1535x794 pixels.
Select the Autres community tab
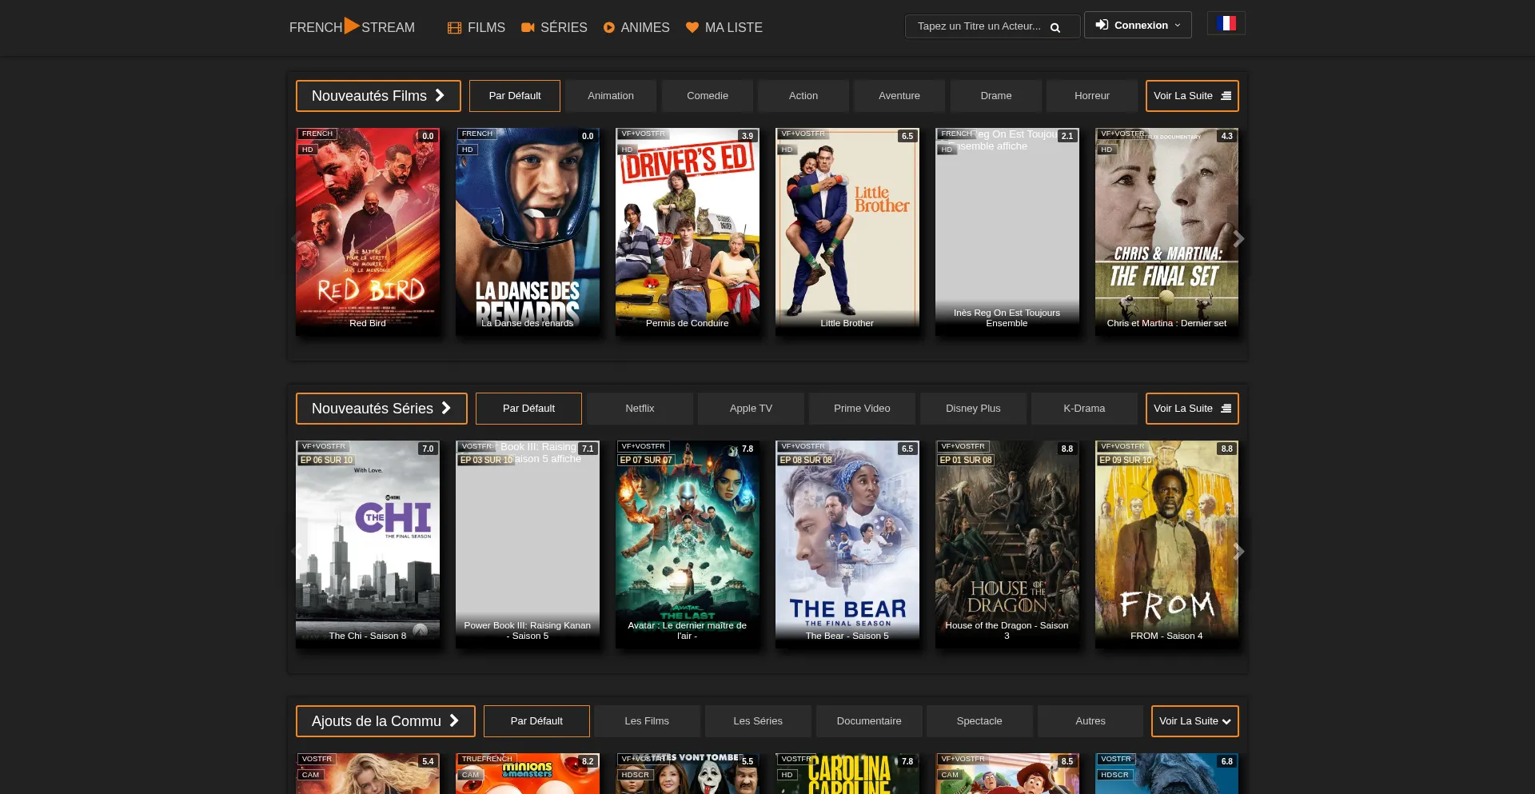point(1090,721)
